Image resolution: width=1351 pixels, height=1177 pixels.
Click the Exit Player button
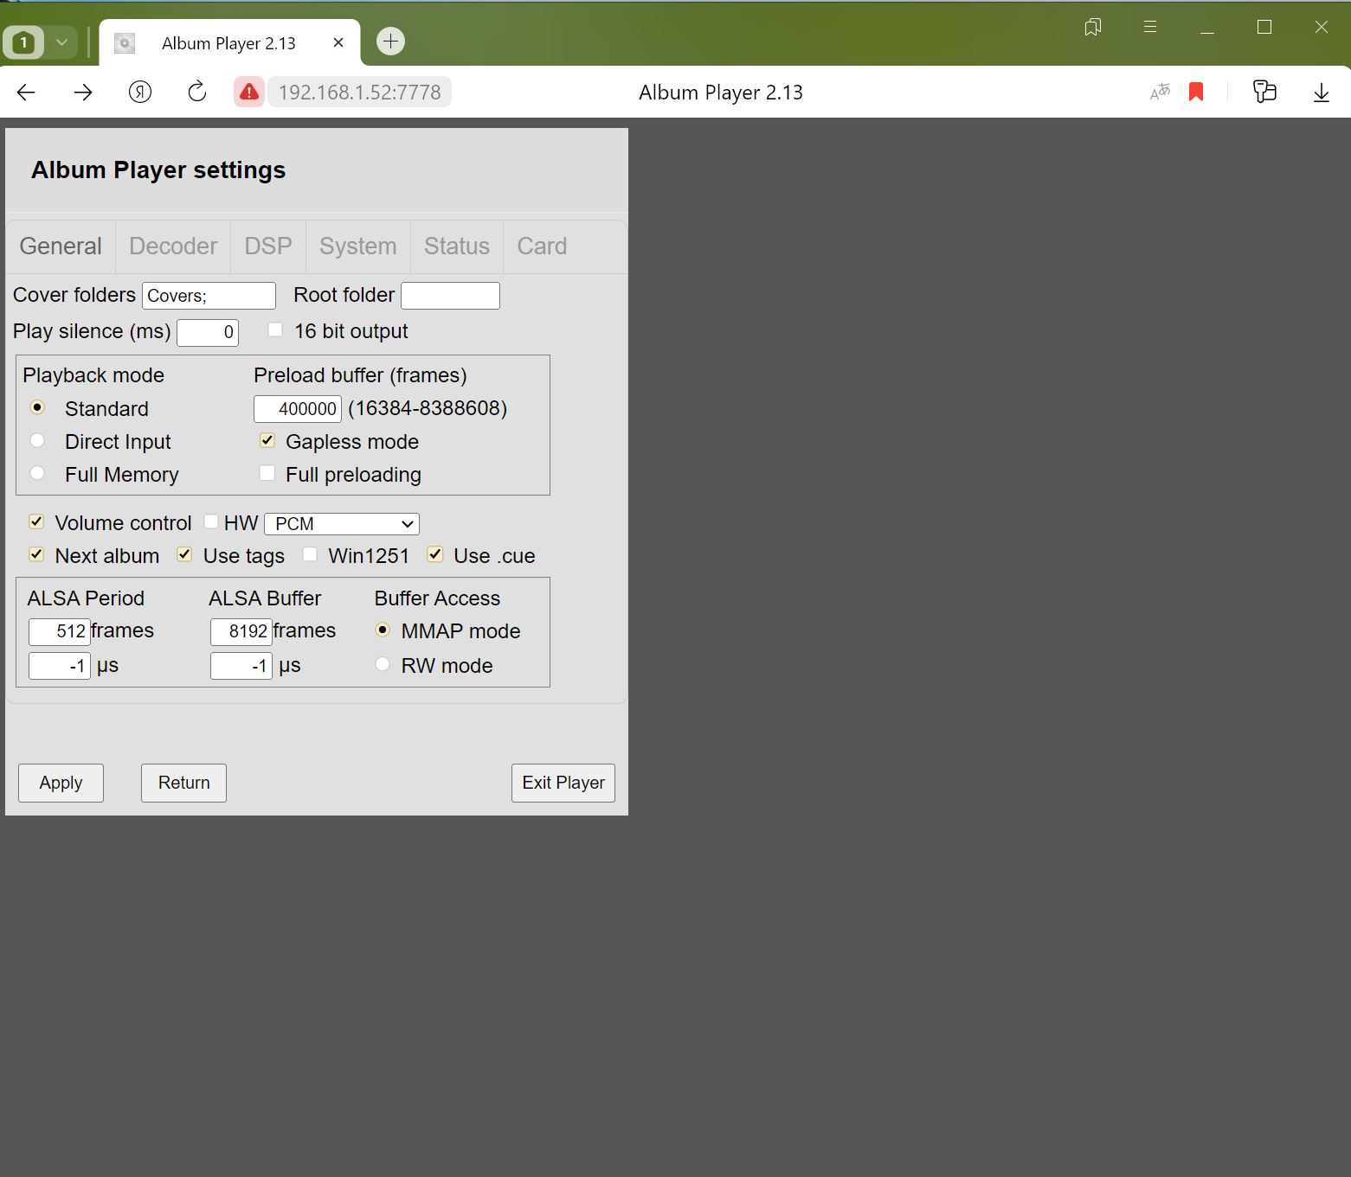(563, 783)
